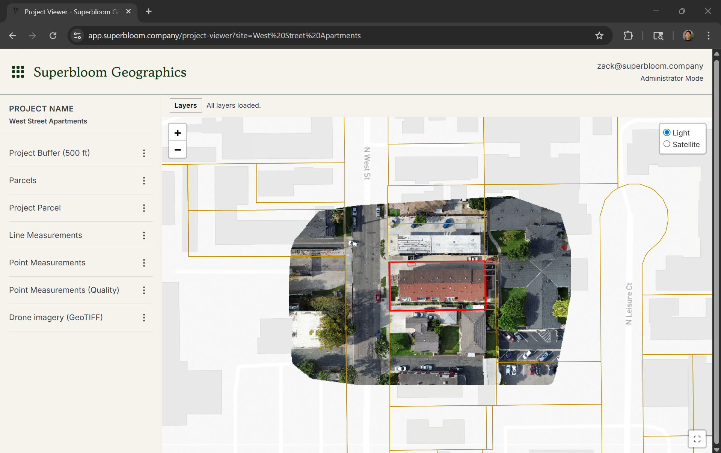721x453 pixels.
Task: Zoom out on the map
Action: 178,150
